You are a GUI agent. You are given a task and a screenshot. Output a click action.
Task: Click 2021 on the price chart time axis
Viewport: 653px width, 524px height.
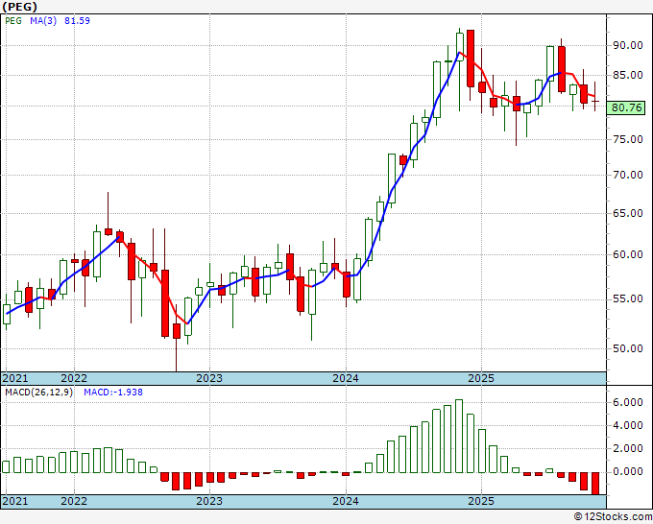click(15, 378)
